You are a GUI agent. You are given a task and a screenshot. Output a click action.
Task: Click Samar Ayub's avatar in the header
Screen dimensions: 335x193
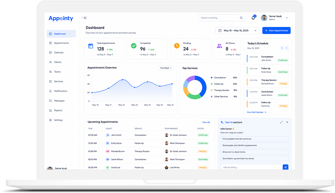pos(264,18)
